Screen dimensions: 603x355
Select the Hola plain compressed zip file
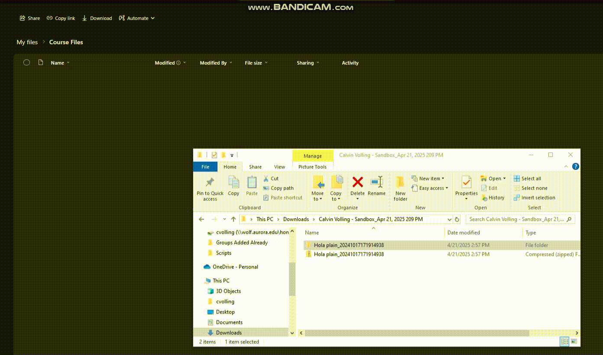[441, 254]
